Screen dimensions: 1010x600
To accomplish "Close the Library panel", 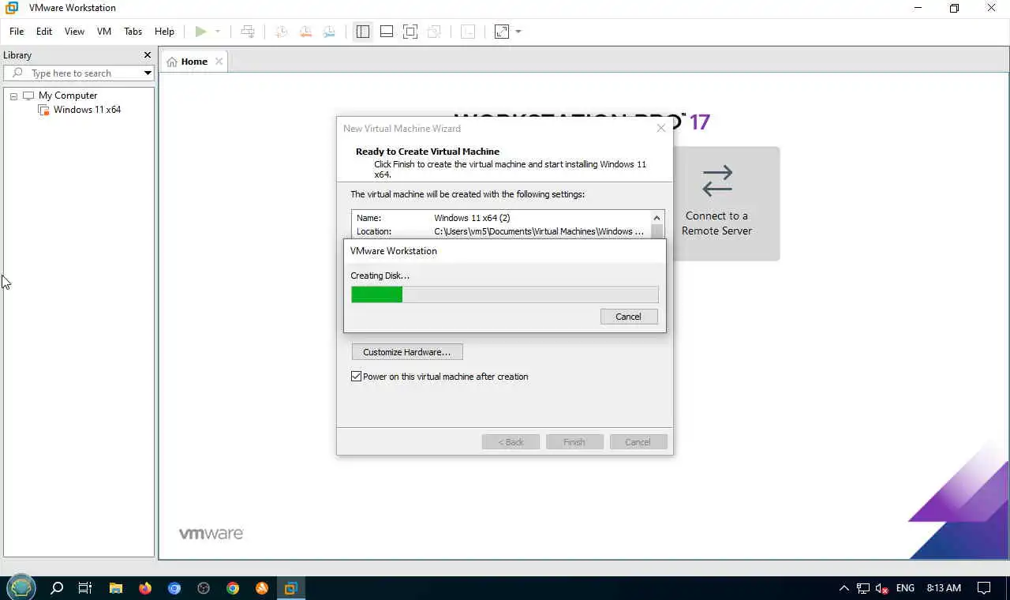I will pos(147,55).
